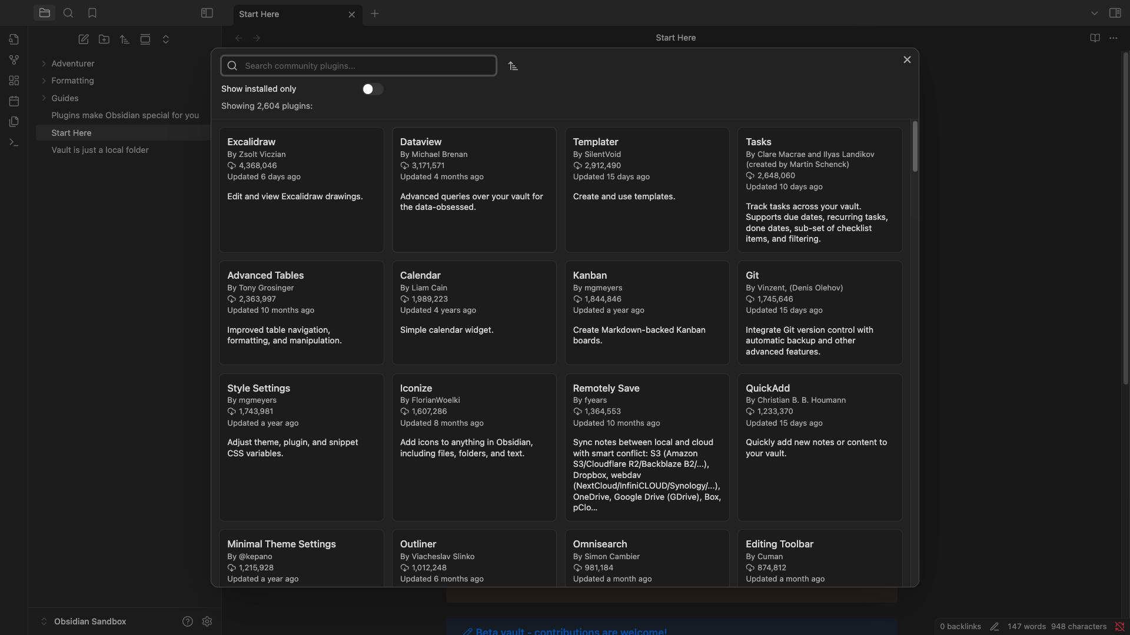Open the Tasks plugin card
Viewport: 1130px width, 635px height.
coord(820,190)
